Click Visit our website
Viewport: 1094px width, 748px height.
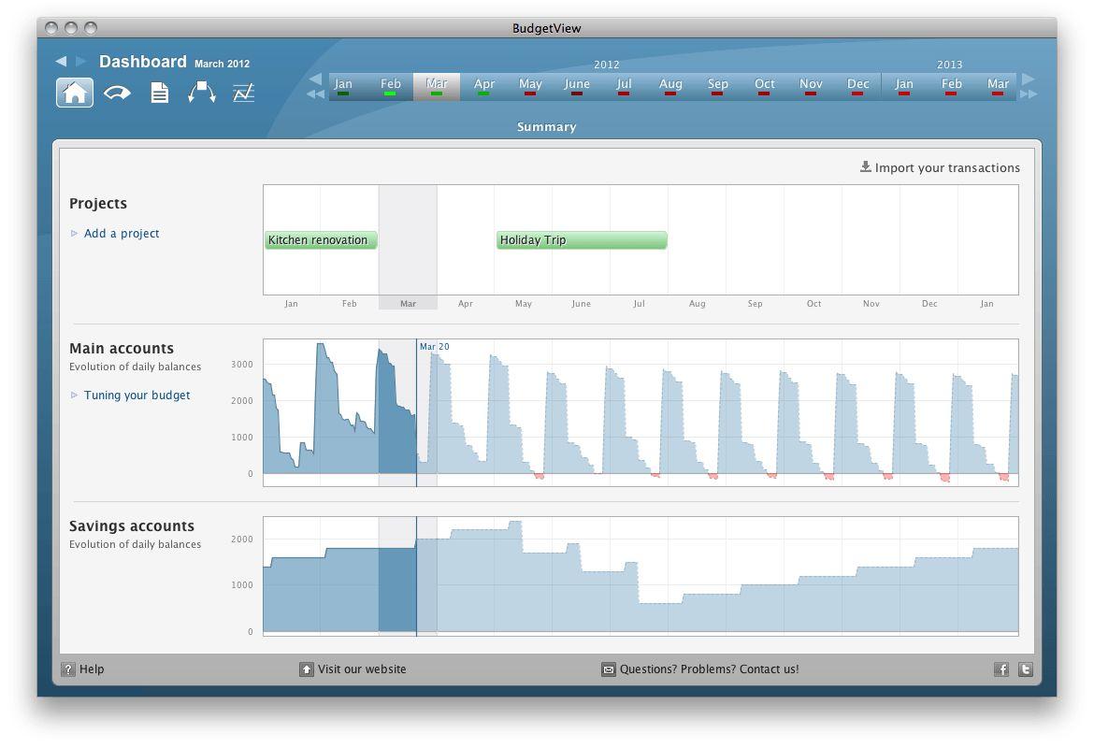point(362,669)
